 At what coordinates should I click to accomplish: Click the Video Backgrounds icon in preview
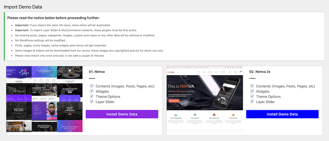point(214,115)
